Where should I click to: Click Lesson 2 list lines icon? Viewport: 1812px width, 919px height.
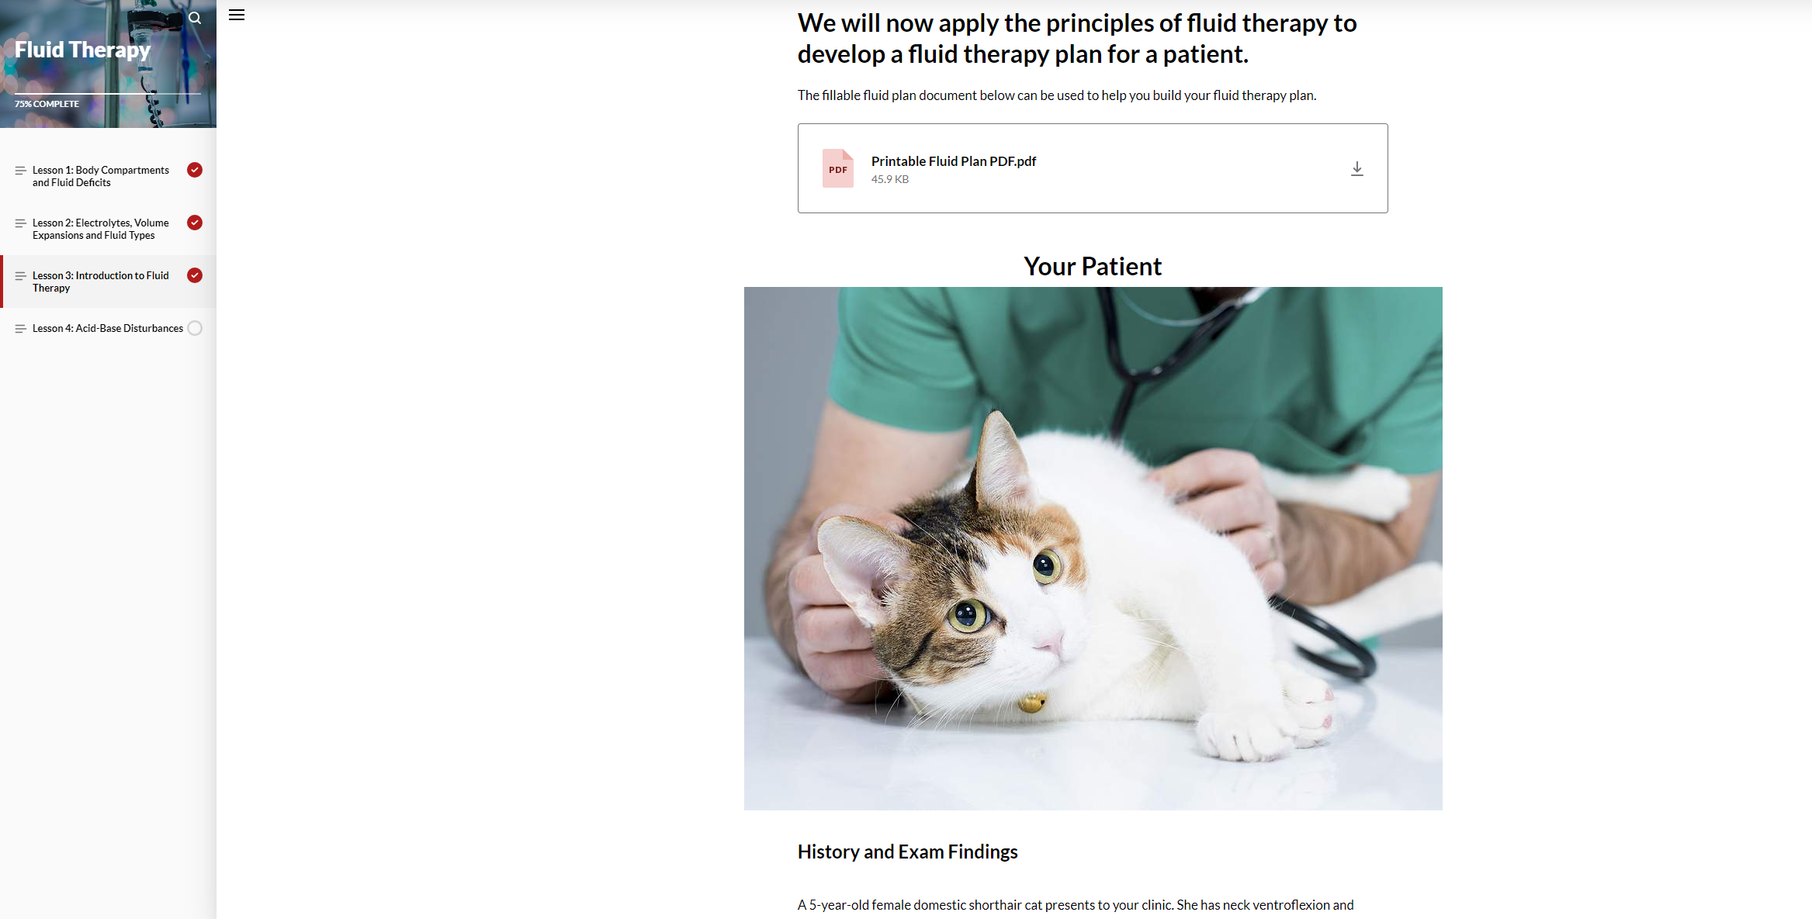(x=21, y=223)
